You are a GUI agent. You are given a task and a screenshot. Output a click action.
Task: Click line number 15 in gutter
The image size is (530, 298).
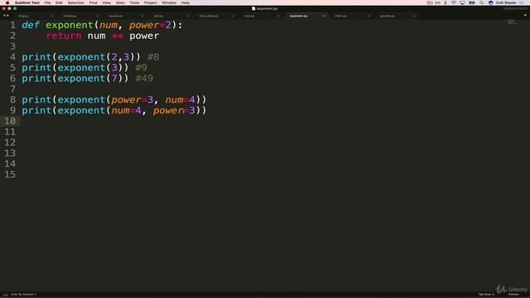(10, 175)
